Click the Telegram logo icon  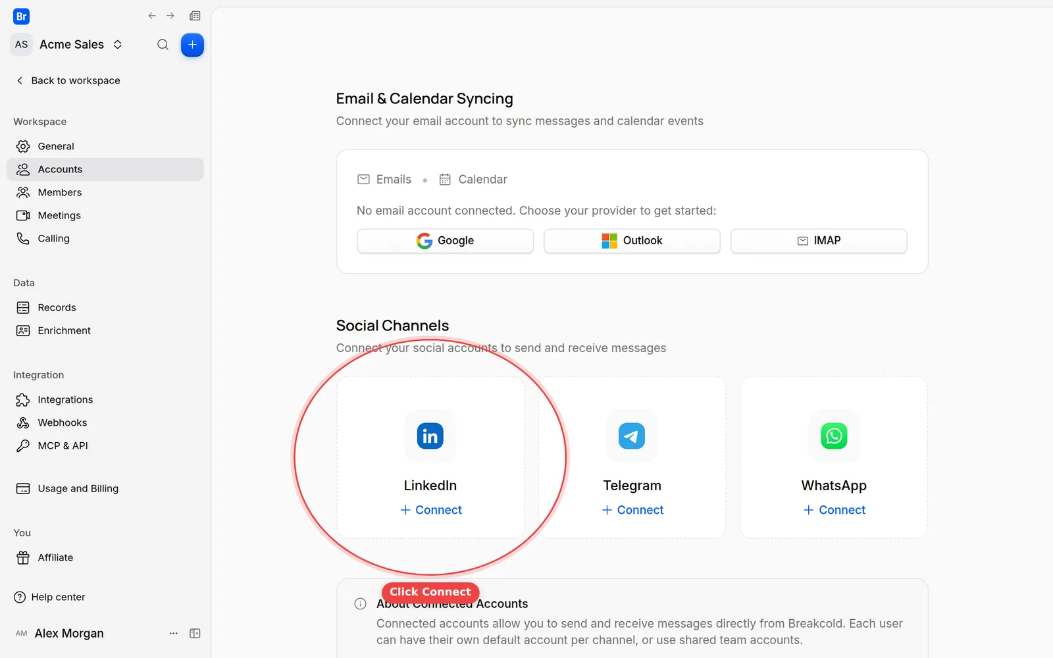point(632,436)
